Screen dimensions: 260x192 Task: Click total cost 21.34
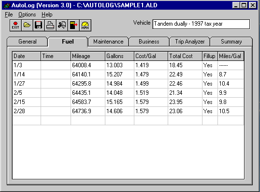[x=185, y=93]
